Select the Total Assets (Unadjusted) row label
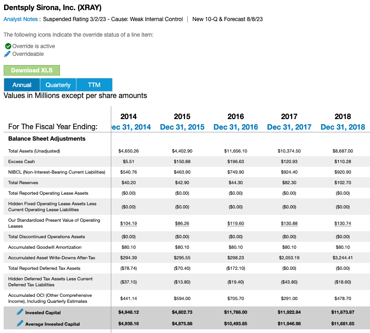This screenshot has width=370, height=333. tap(34, 151)
